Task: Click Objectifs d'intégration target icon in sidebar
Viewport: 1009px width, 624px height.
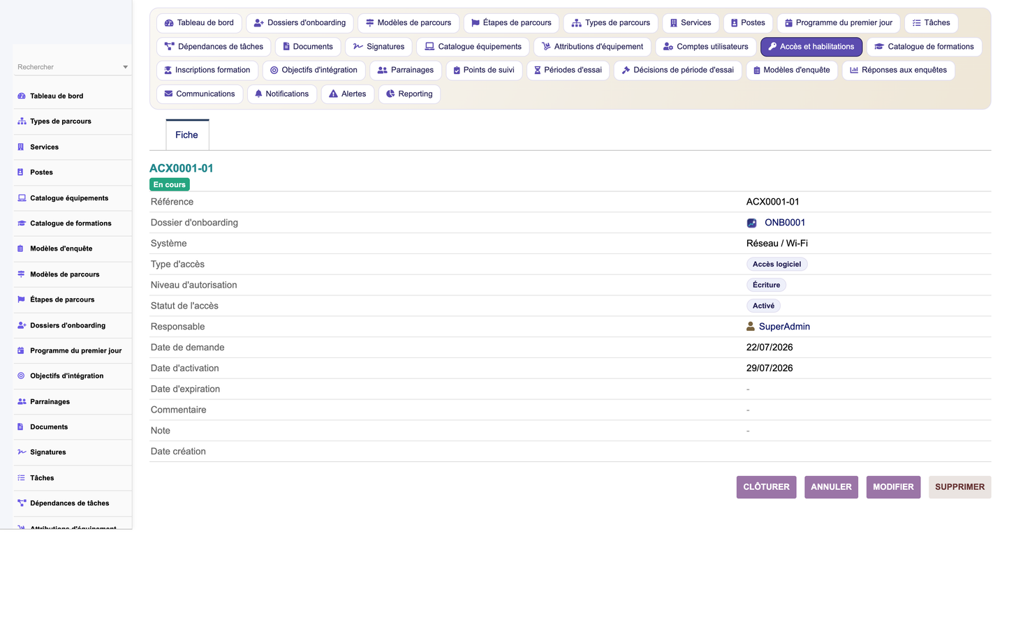Action: click(x=21, y=376)
